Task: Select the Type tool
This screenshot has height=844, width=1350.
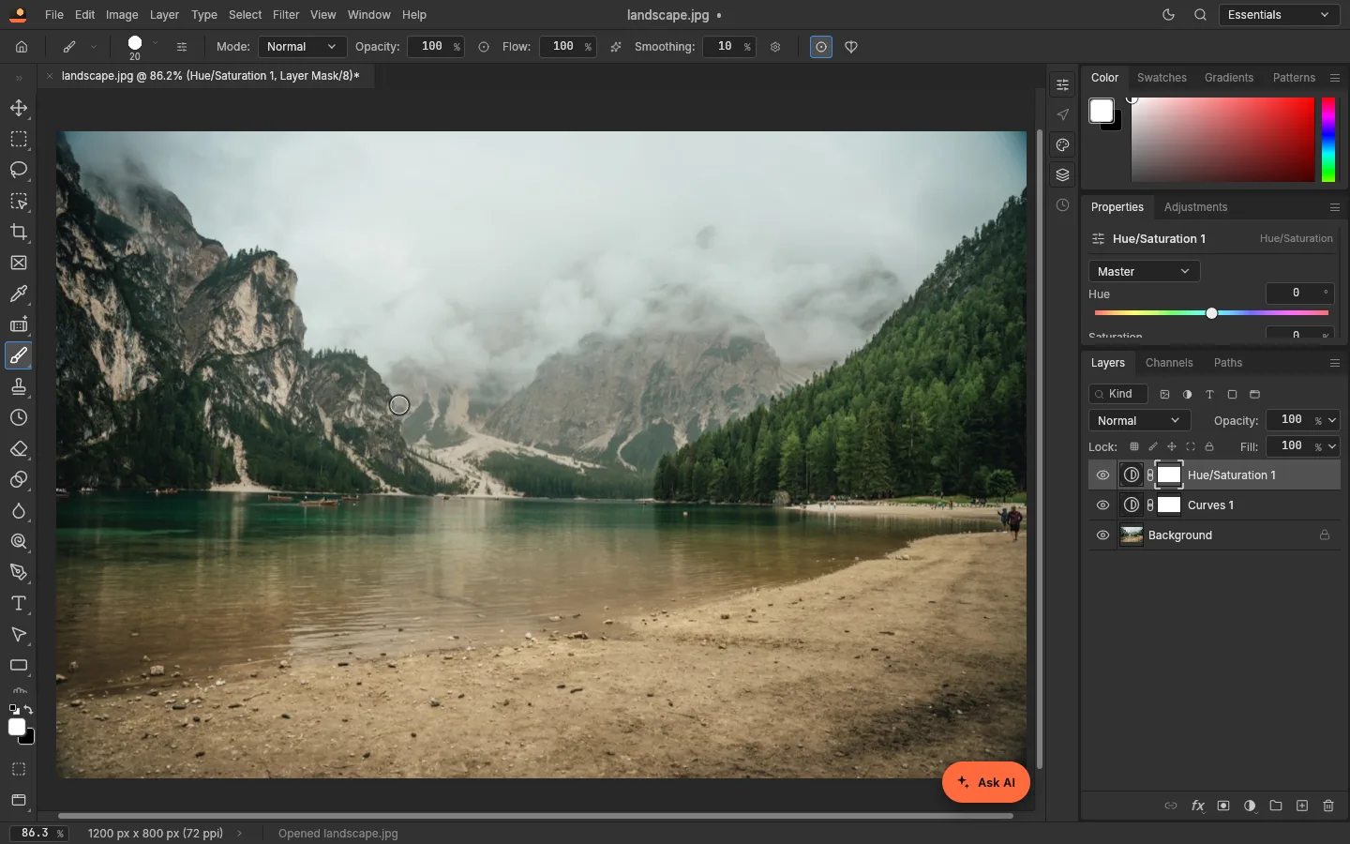Action: [x=19, y=603]
